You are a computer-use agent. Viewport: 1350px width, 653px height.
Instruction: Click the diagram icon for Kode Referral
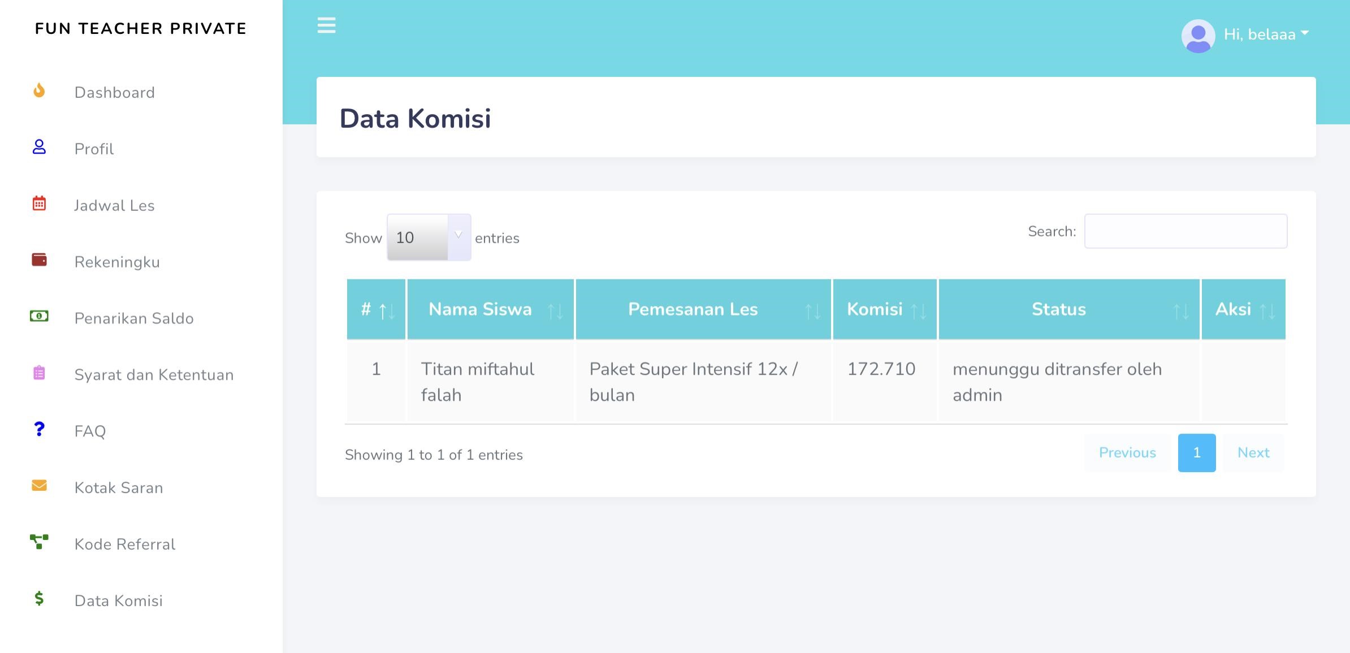tap(39, 542)
